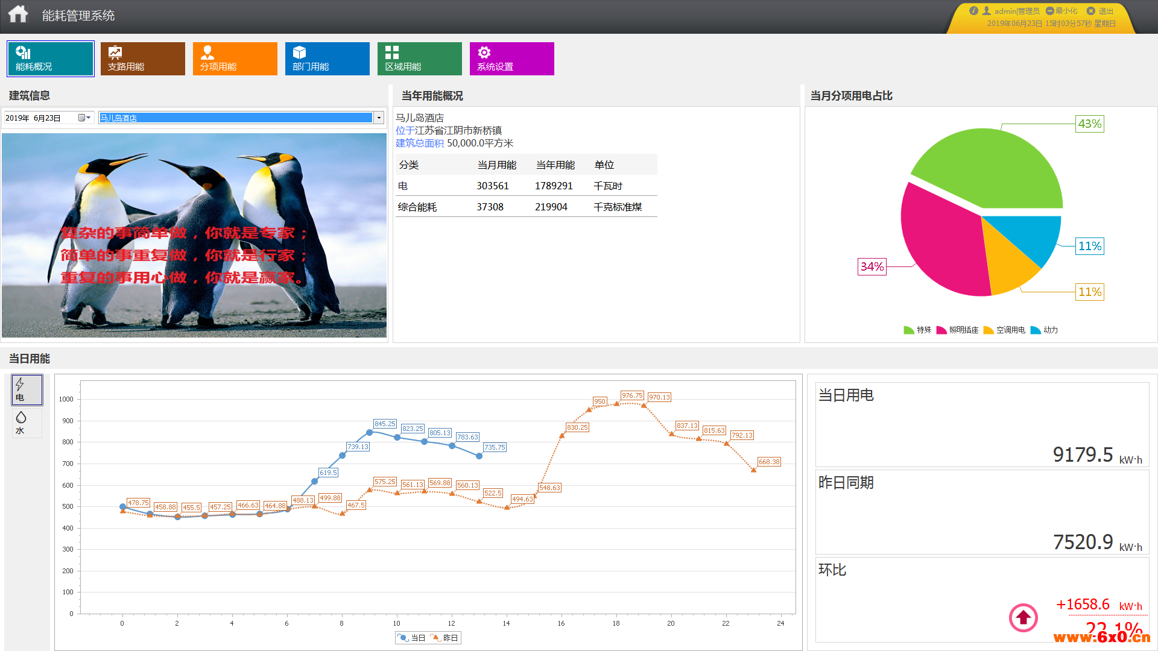
Task: Open the 部门用能 department tile
Action: coord(327,58)
